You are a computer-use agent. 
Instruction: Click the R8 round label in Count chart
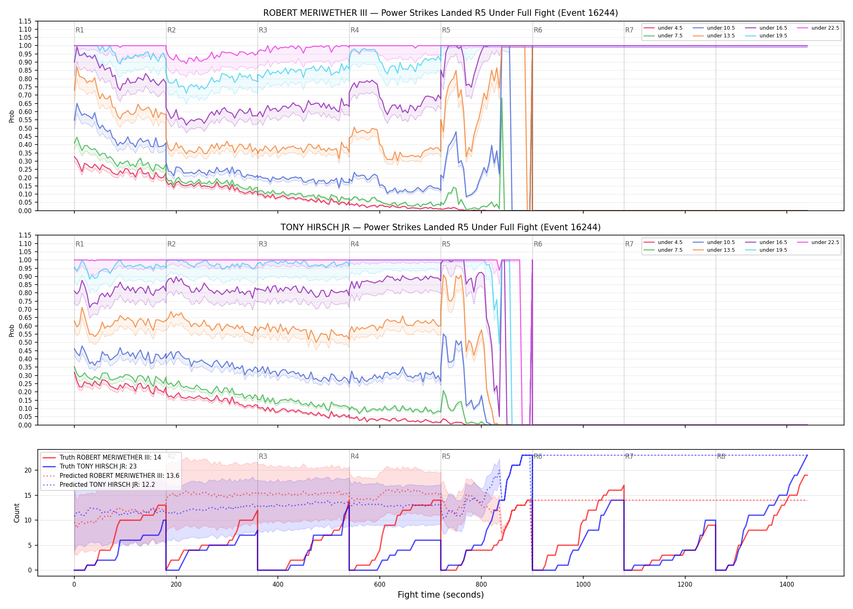point(721,456)
